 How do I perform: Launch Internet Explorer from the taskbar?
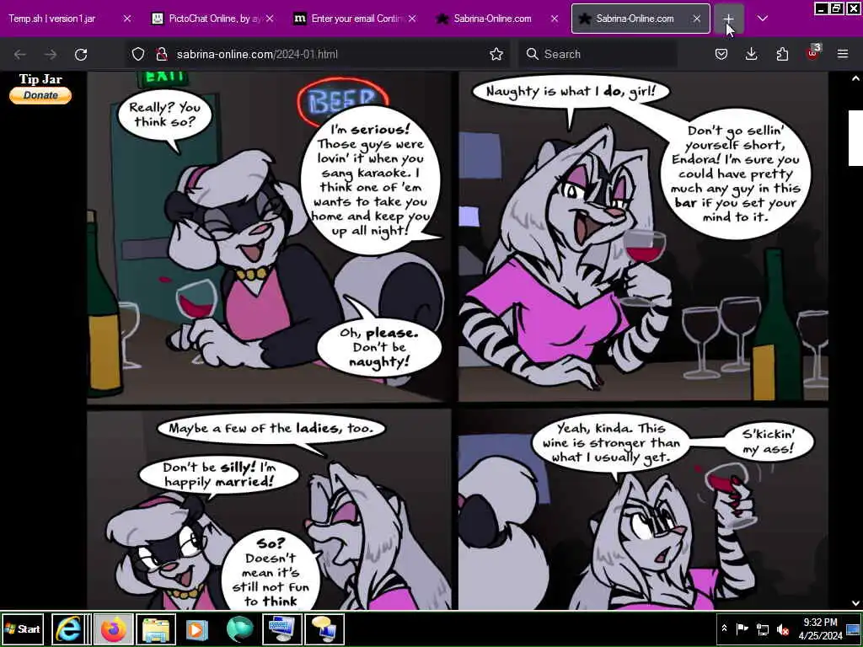tap(69, 628)
